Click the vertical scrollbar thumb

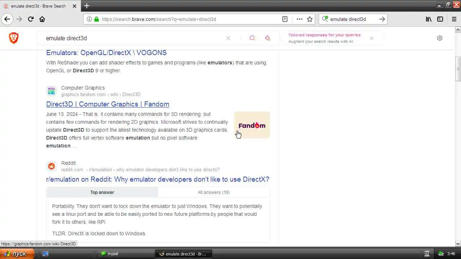pos(458,69)
